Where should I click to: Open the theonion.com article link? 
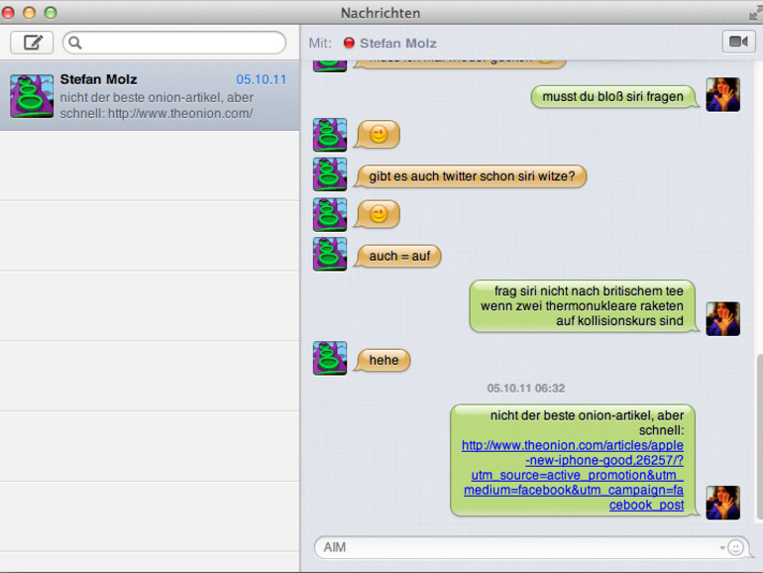click(x=573, y=475)
